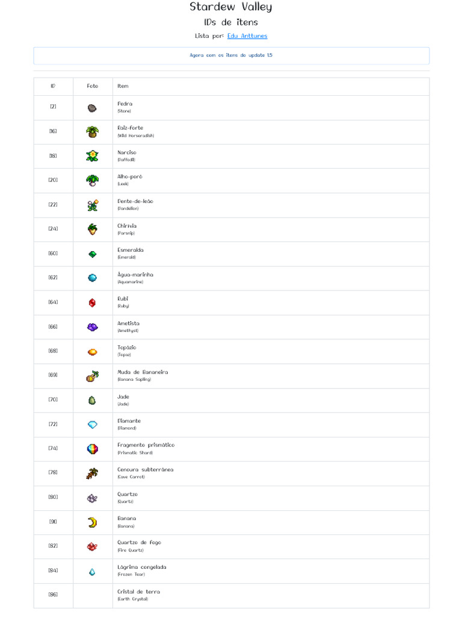Click the Cave Carrot icon
The image size is (462, 617).
(x=92, y=474)
